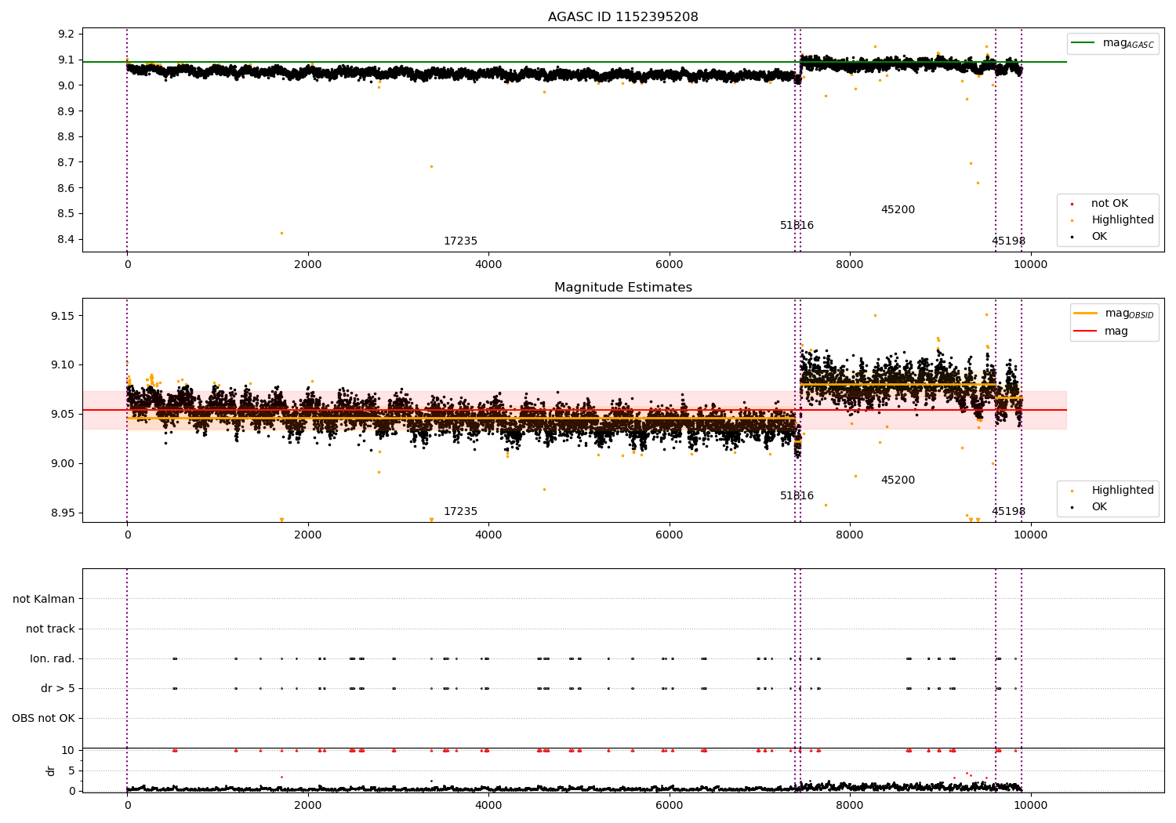Click the title AGASC ID 1152395208

623,17
